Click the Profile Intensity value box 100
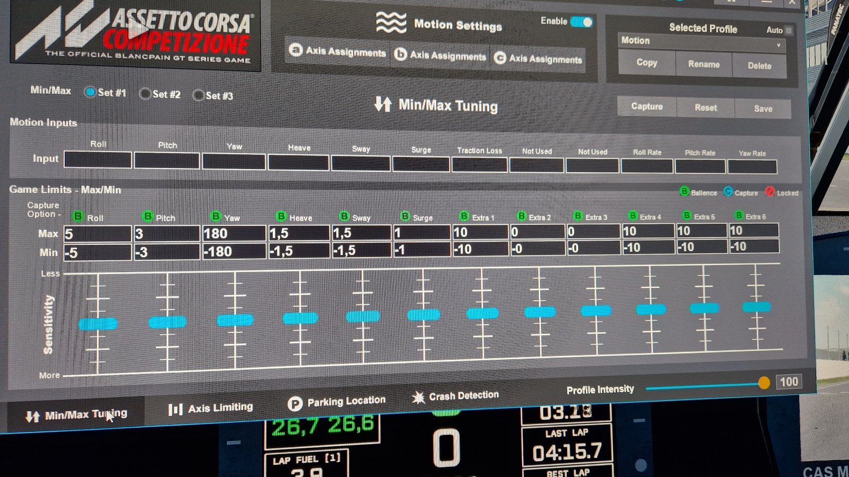This screenshot has height=477, width=849. pos(789,382)
